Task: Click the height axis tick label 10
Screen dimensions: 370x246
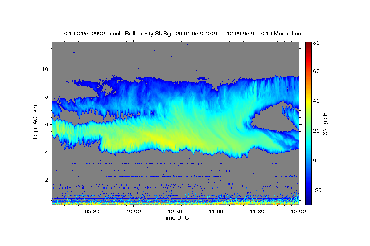Action: [x=46, y=69]
